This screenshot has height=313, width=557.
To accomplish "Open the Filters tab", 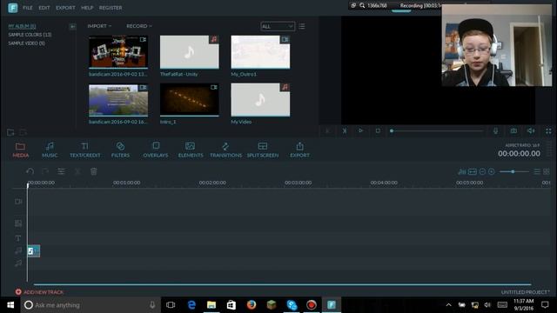I will point(120,150).
